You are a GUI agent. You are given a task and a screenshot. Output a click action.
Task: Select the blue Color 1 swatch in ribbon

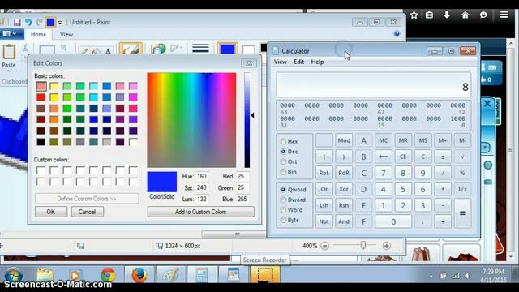(227, 49)
